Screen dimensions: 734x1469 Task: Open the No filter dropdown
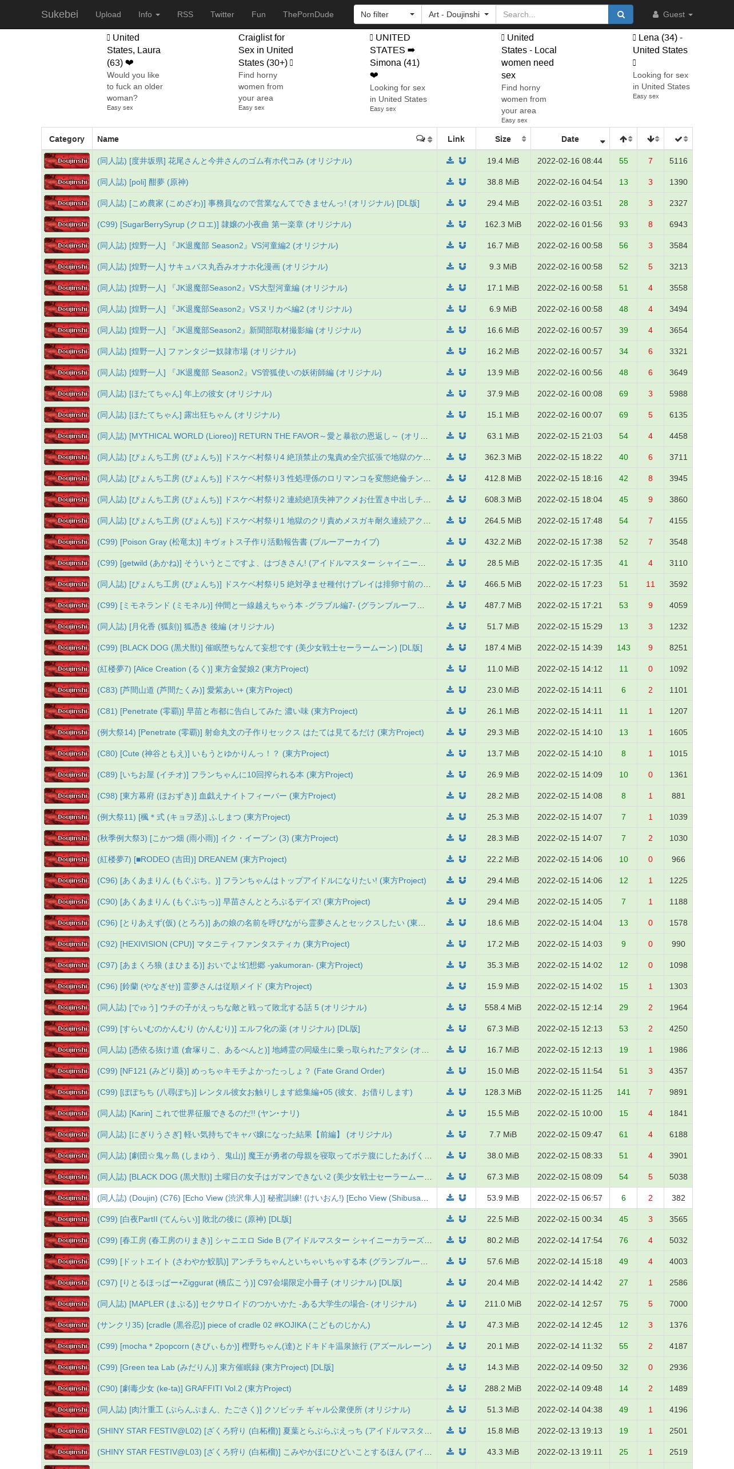(388, 14)
